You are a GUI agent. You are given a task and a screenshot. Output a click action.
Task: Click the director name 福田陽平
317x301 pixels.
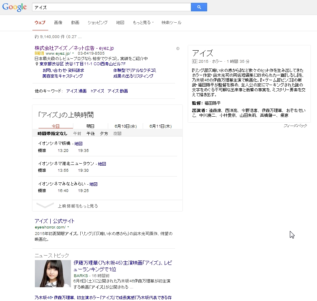[x=212, y=103]
